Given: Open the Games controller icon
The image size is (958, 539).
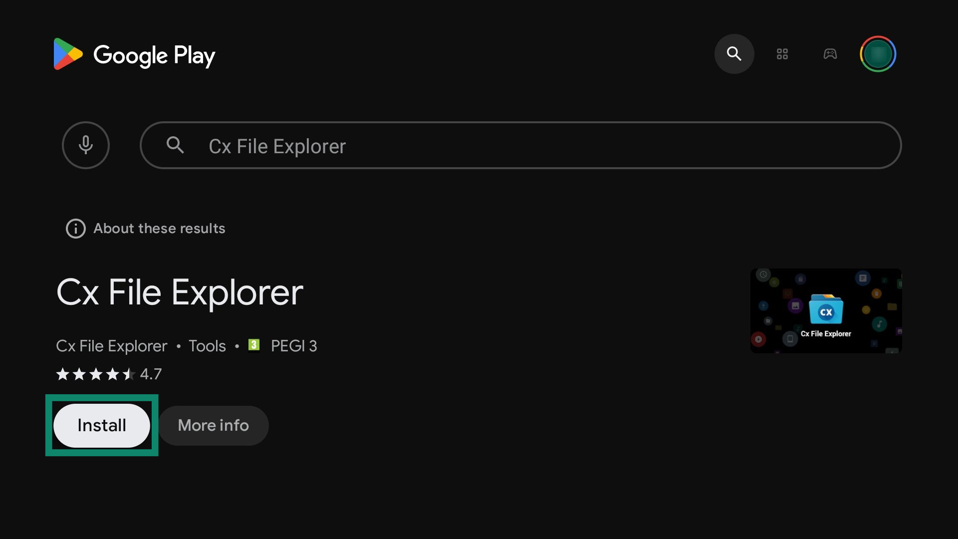Looking at the screenshot, I should click(x=830, y=54).
